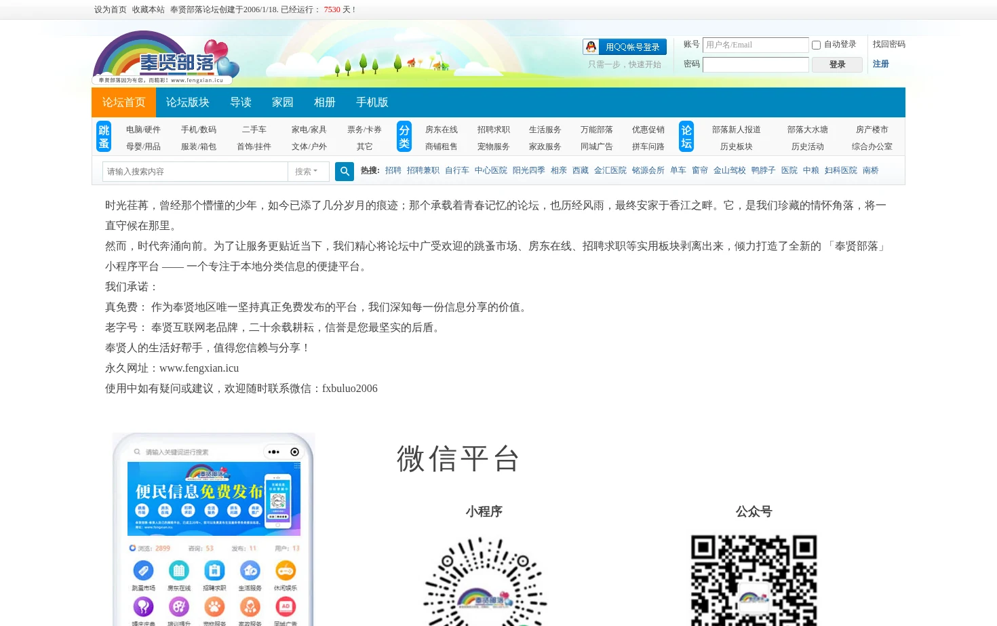Click the hot search term 阳光四季
This screenshot has height=626, width=997.
529,171
